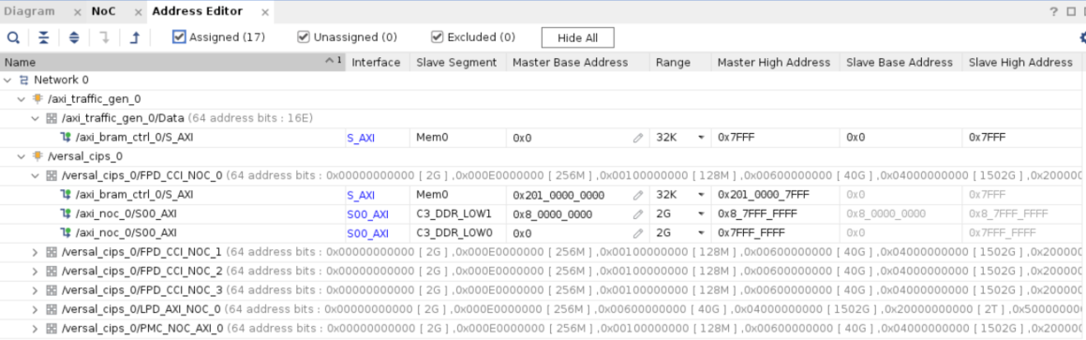Select the /axi_noc_0/S00_AXI C3_DDR_LOW1 row name
Screen dimensions: 1086x340
tap(126, 214)
